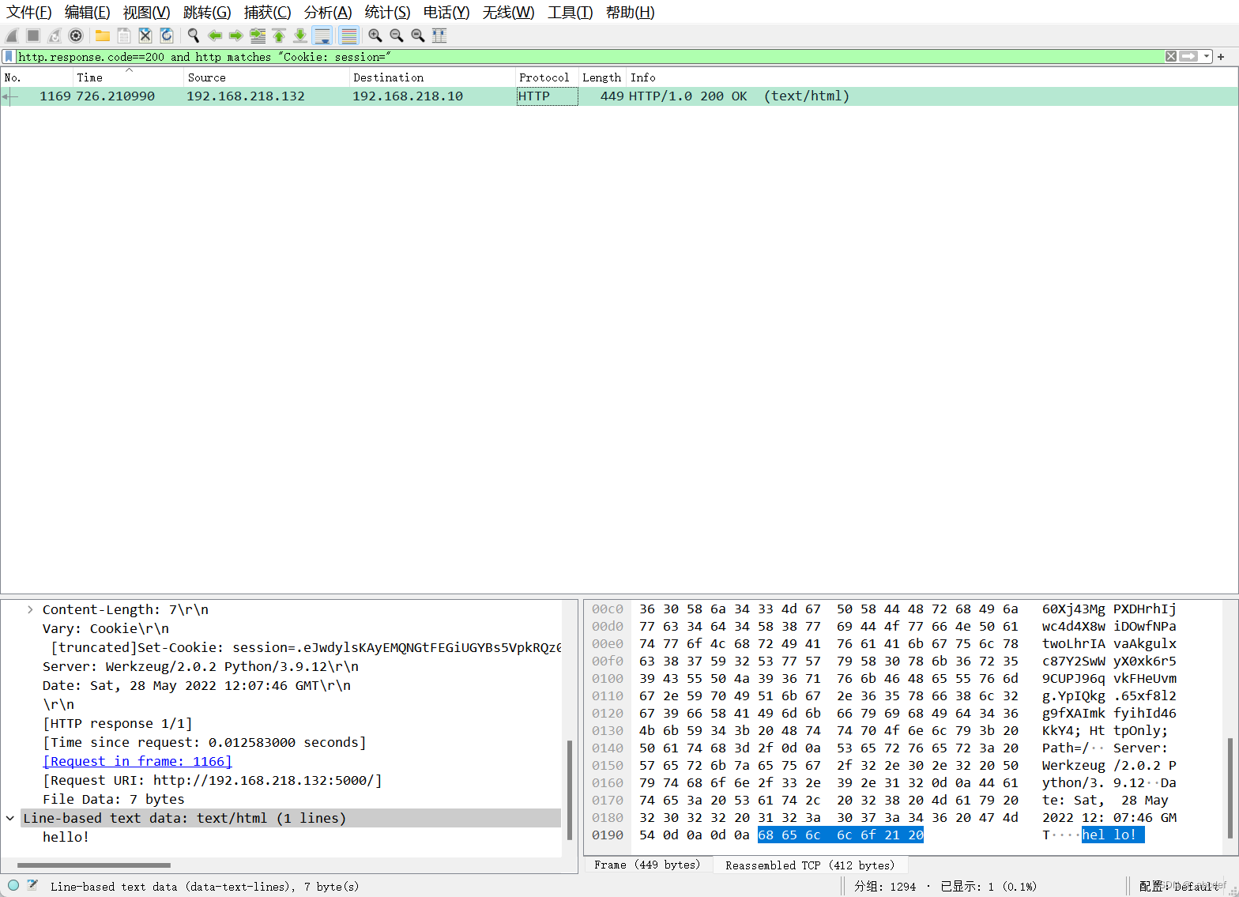Open the 捕获(C) menu
This screenshot has width=1239, height=897.
coord(267,13)
